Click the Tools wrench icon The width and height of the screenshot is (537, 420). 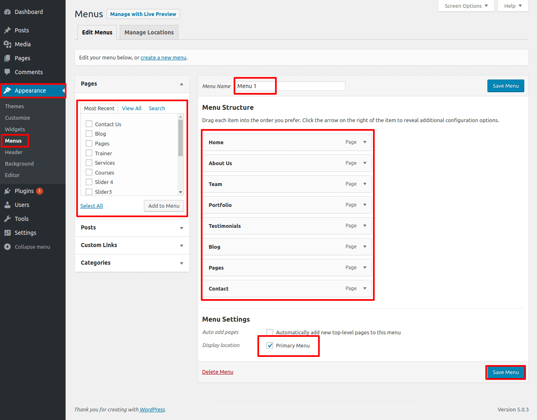click(7, 219)
